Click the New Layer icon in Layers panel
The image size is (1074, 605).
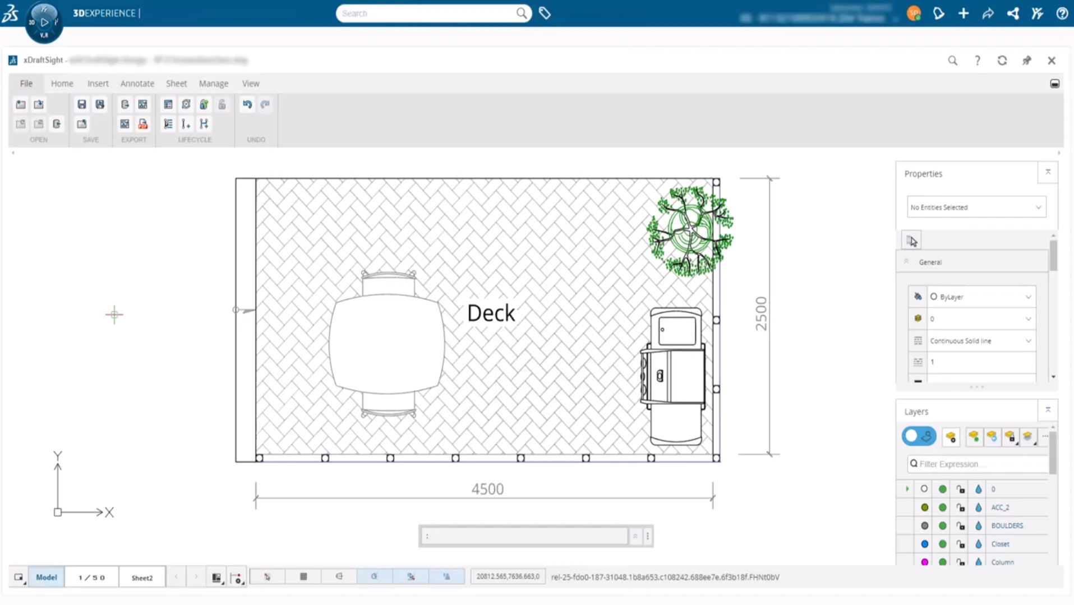pyautogui.click(x=951, y=437)
